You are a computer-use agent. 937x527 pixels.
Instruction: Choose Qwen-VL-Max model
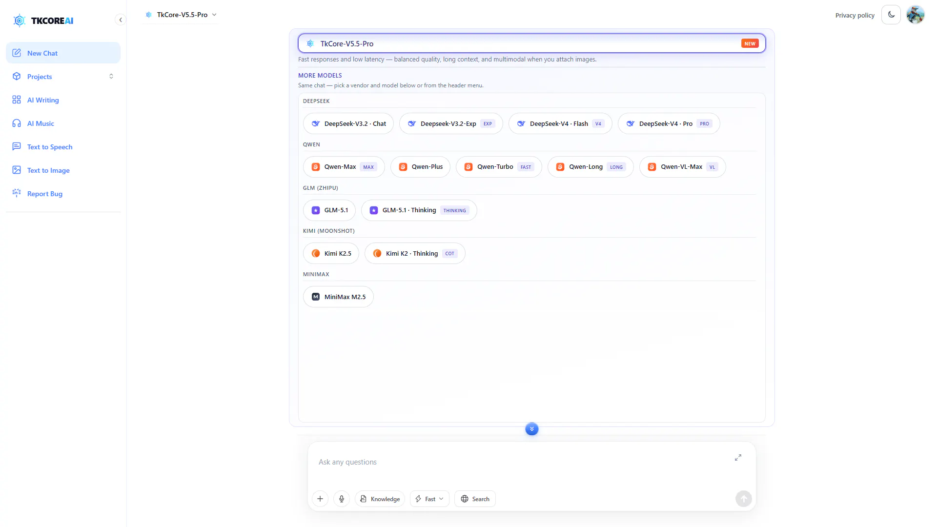pyautogui.click(x=682, y=167)
